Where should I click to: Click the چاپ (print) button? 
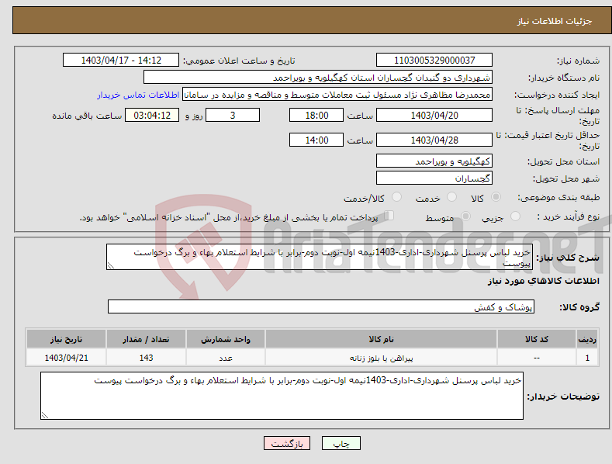pos(341,443)
